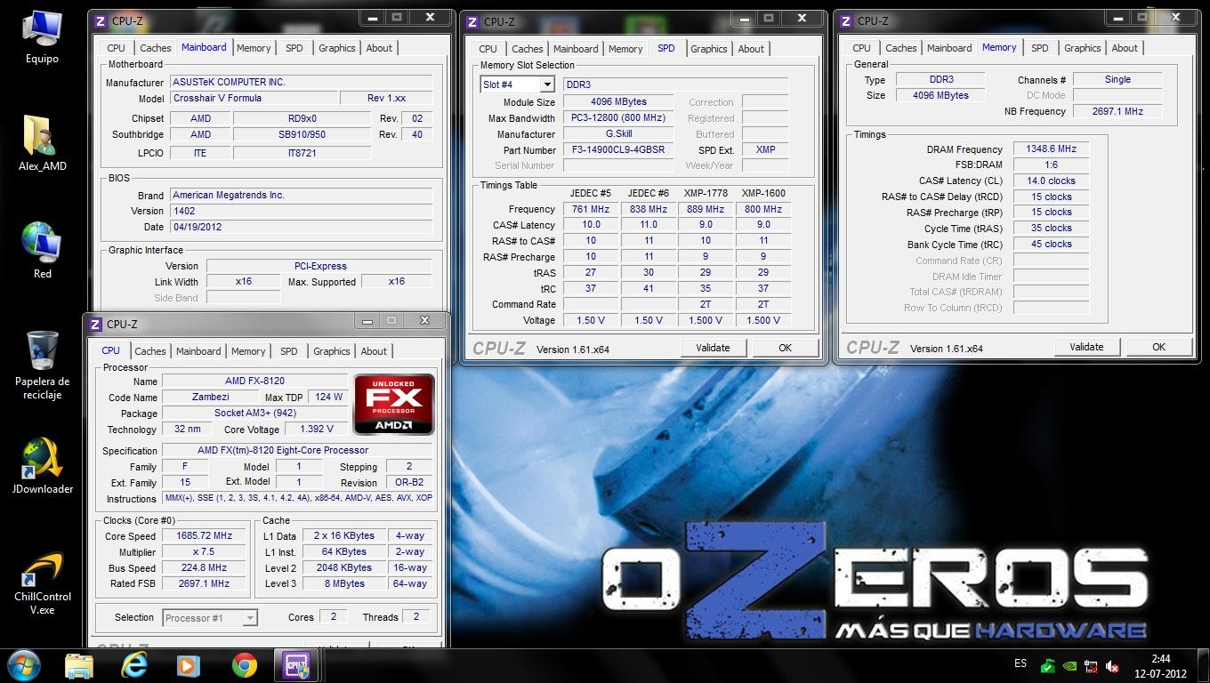Image resolution: width=1210 pixels, height=683 pixels.
Task: Open Mainboard tab in the Memory window
Action: [949, 48]
